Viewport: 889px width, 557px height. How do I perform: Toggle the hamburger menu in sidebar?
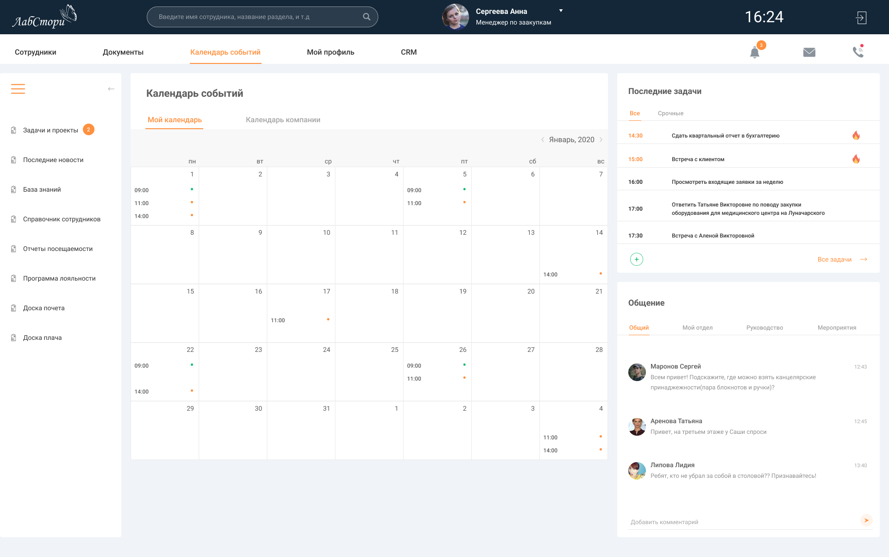pyautogui.click(x=18, y=88)
